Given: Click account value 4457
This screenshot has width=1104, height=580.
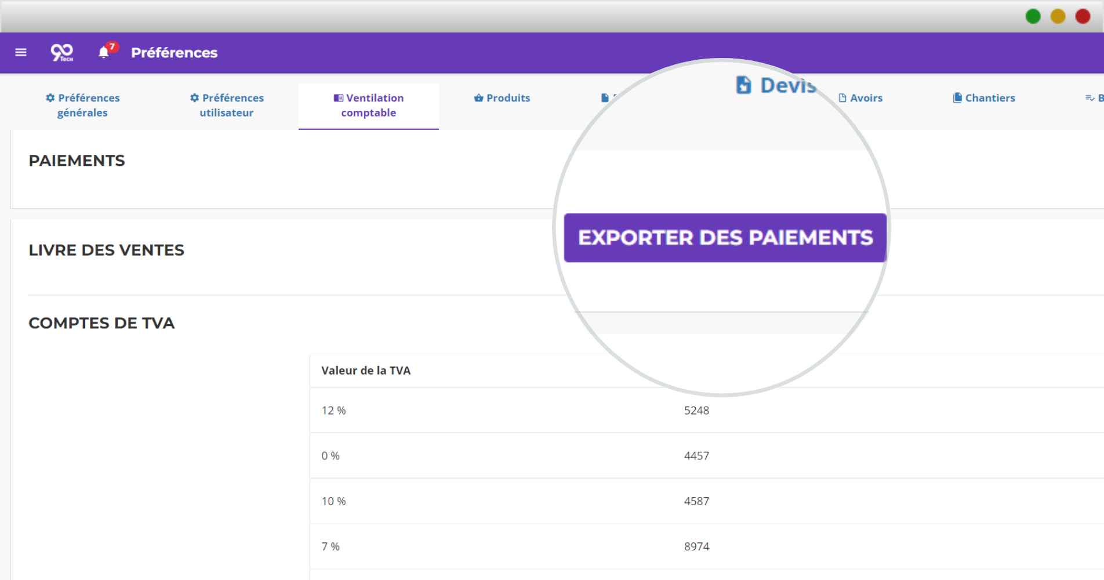Looking at the screenshot, I should pyautogui.click(x=696, y=456).
